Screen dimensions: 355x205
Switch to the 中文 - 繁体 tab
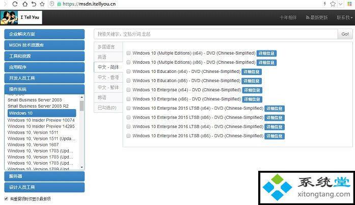pos(108,87)
